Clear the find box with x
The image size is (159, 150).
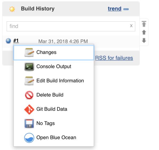pyautogui.click(x=131, y=26)
